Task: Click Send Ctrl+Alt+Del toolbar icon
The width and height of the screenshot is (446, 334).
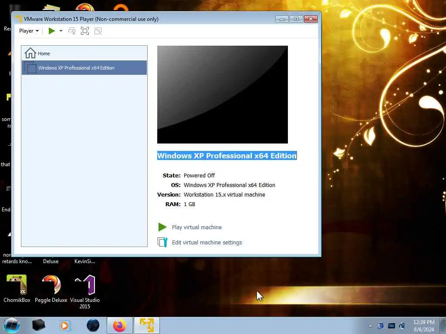Action: (72, 31)
